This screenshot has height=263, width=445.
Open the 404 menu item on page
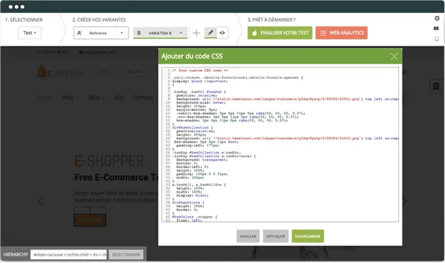119,97
